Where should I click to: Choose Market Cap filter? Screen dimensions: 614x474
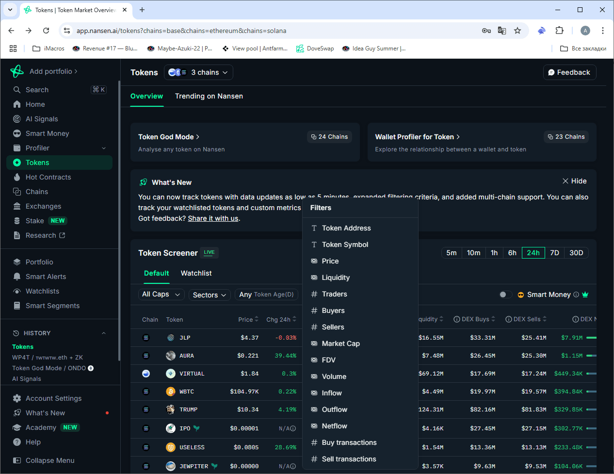pyautogui.click(x=360, y=343)
